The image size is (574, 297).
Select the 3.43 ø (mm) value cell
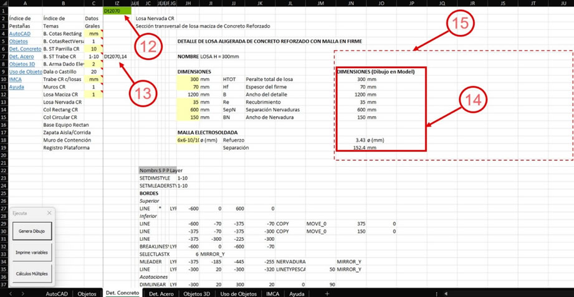[351, 140]
